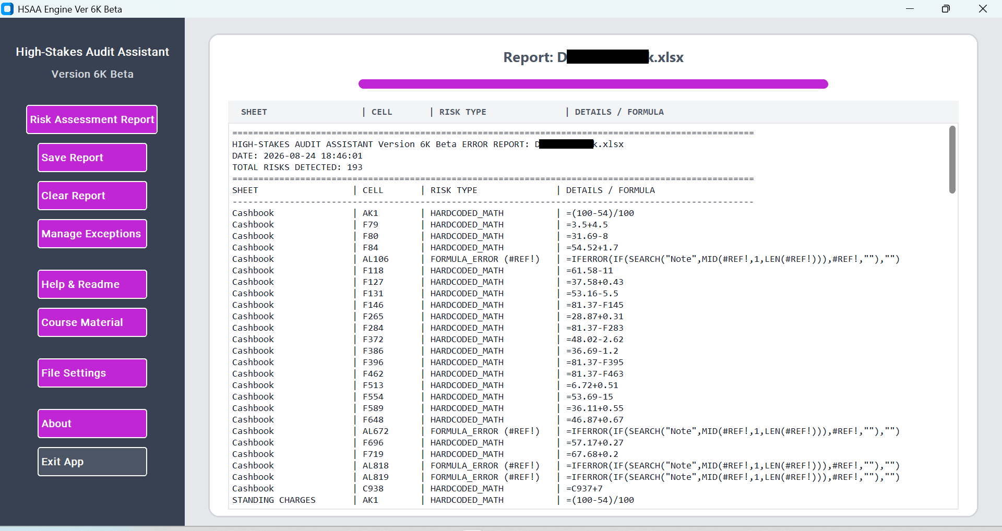Click formula =31.69-8 in row F80
Screen dimensions: 1002x531
tap(587, 236)
